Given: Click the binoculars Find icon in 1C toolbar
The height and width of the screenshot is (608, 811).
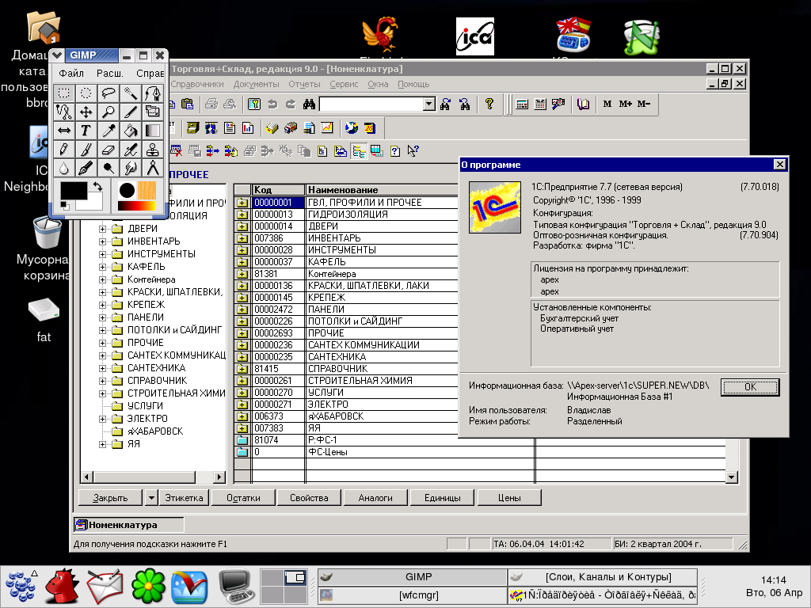Looking at the screenshot, I should tap(310, 104).
